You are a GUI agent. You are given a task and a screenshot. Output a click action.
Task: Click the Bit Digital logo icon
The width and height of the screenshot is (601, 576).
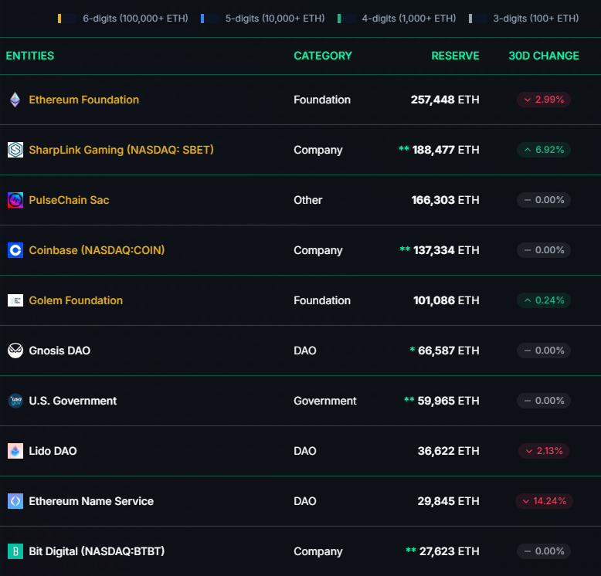[x=15, y=551]
